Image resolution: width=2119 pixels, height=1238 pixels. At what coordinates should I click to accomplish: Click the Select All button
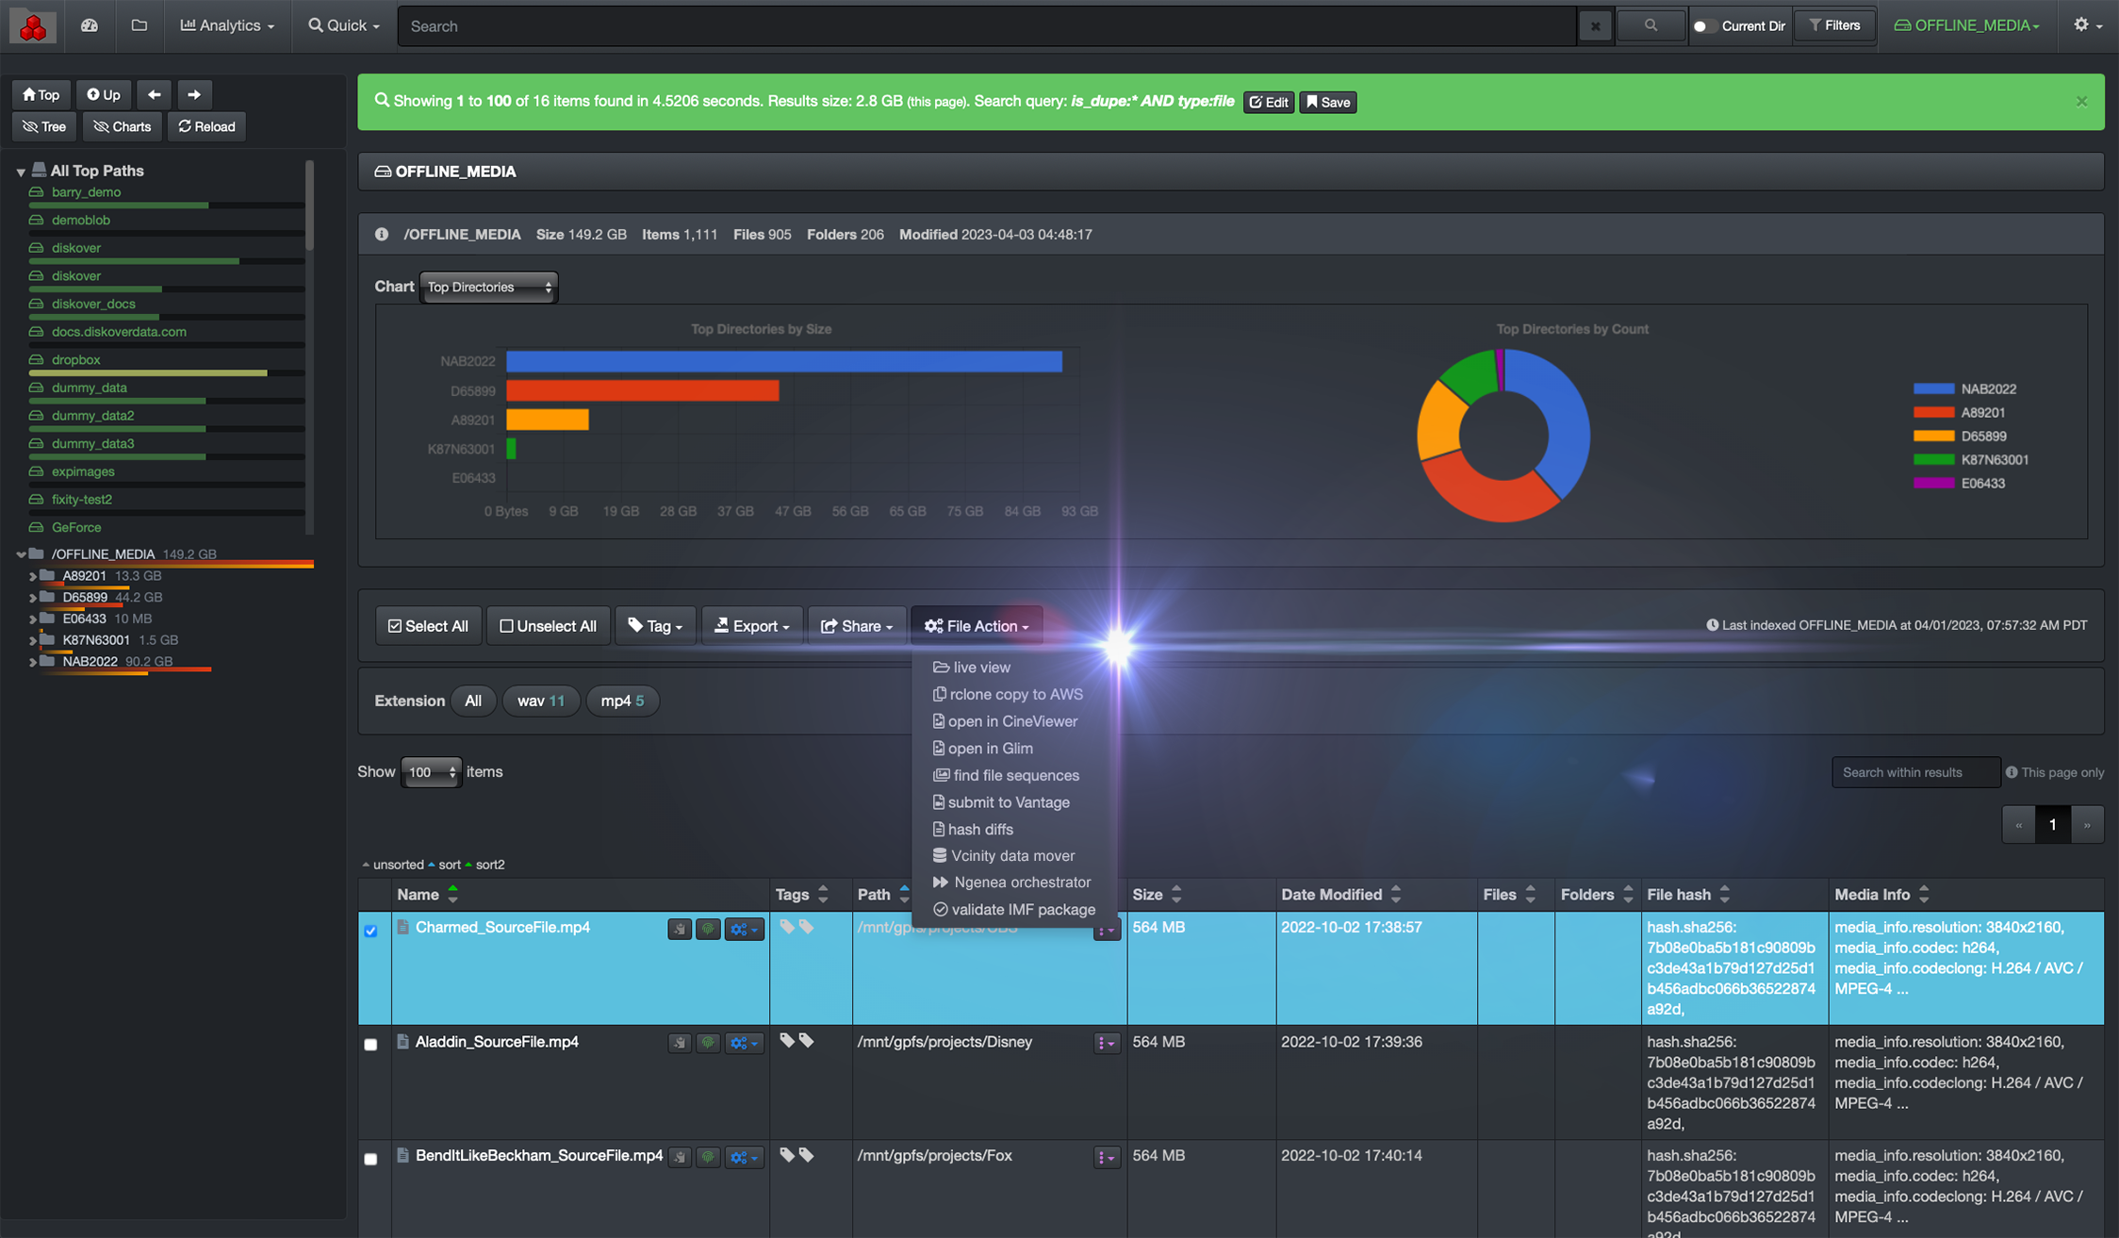[428, 625]
